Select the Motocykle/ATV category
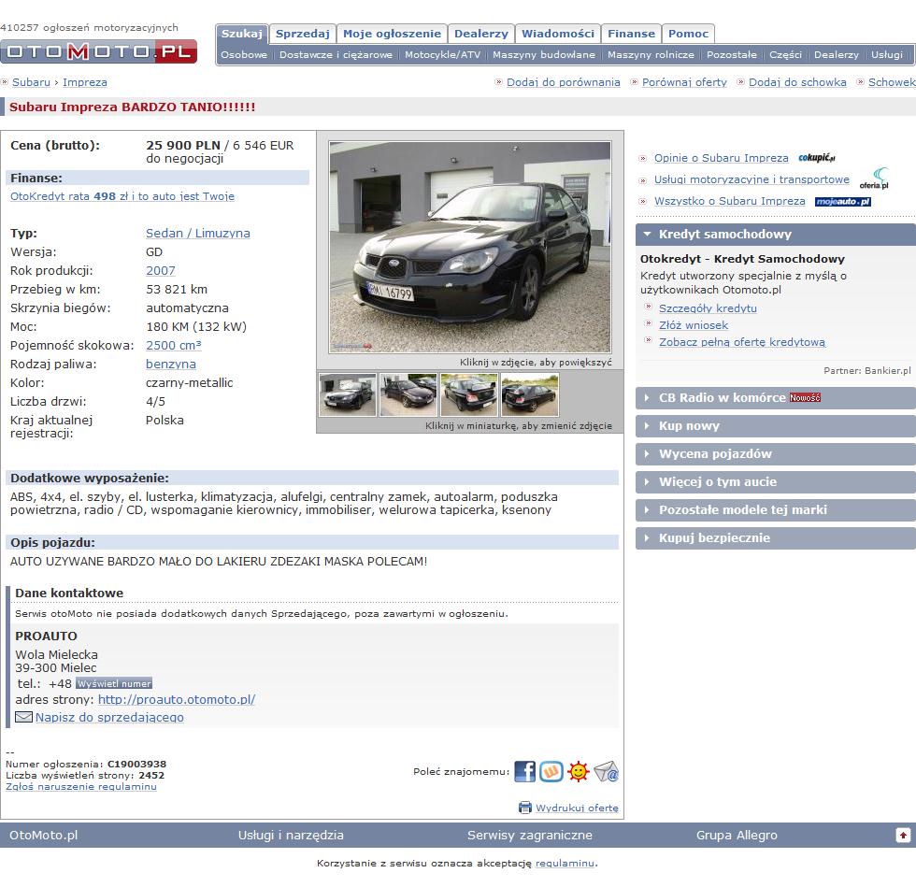The image size is (916, 887). click(x=443, y=55)
